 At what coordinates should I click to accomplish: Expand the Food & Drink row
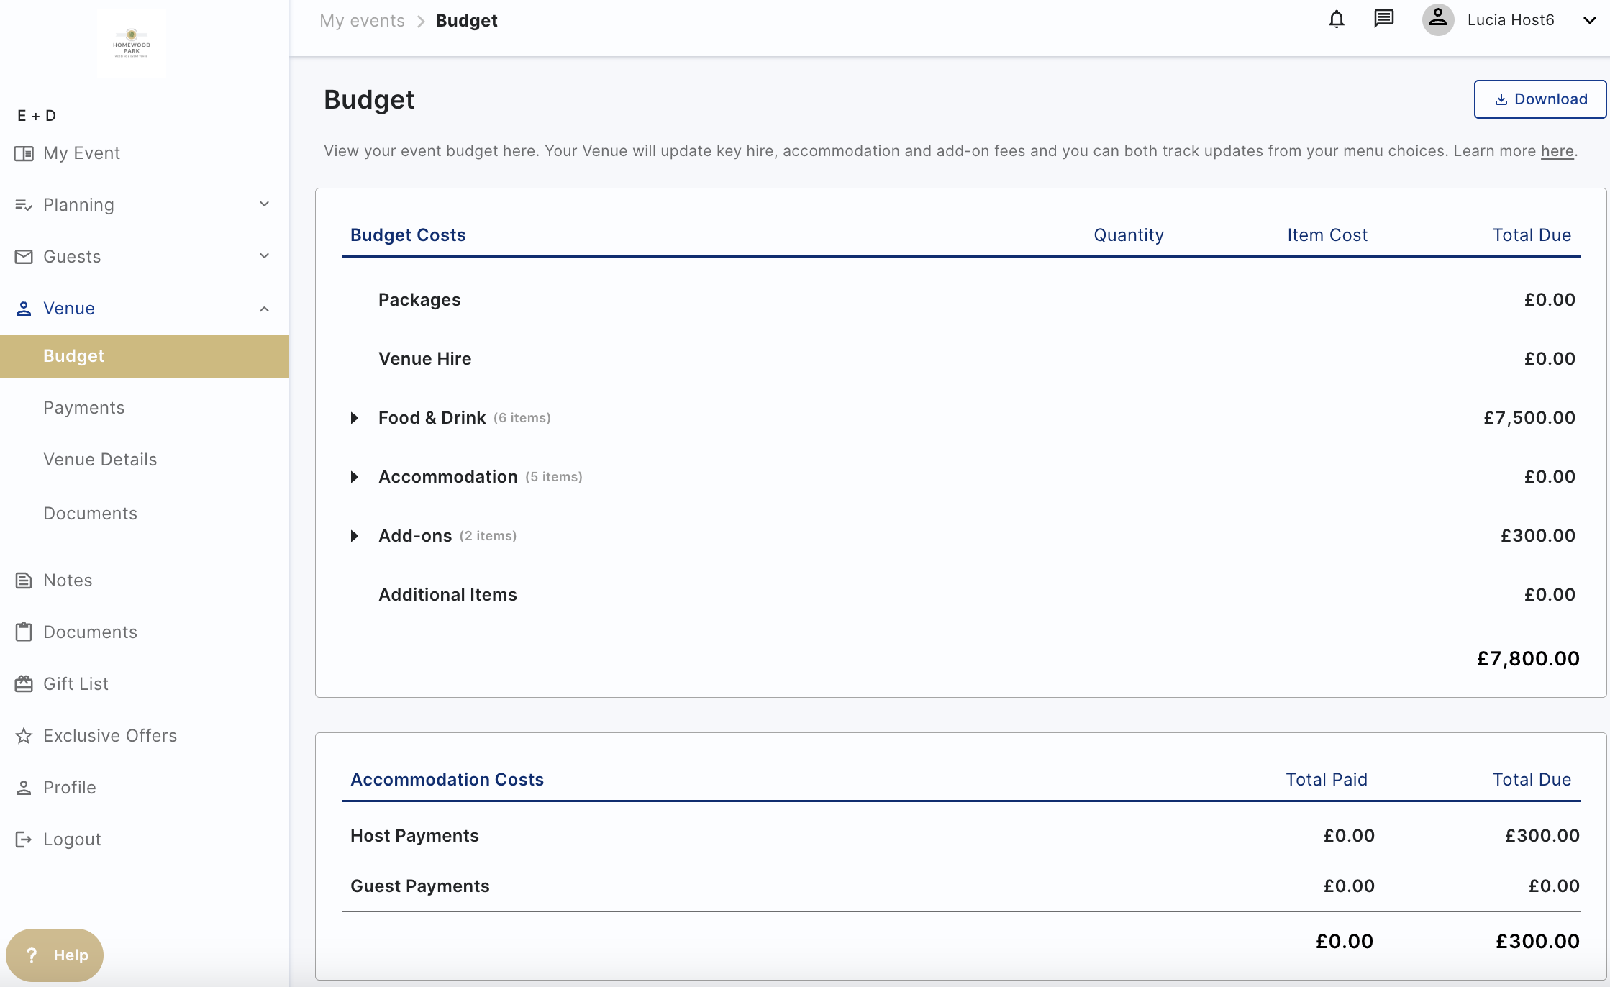[x=355, y=418]
